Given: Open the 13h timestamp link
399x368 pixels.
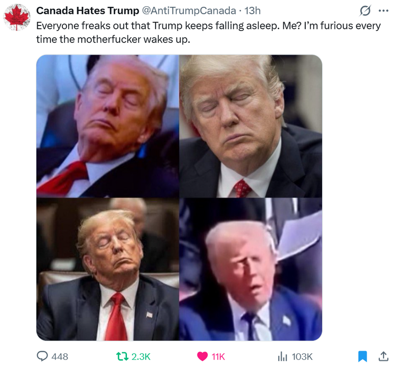Looking at the screenshot, I should tap(252, 11).
